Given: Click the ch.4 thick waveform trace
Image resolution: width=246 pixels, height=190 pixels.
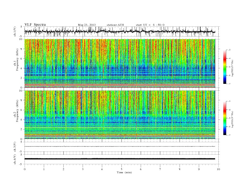Looking at the screenshot, I should coord(120,159).
